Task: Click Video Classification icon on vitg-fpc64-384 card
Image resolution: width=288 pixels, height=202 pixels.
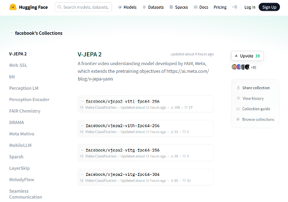Action: [82, 180]
